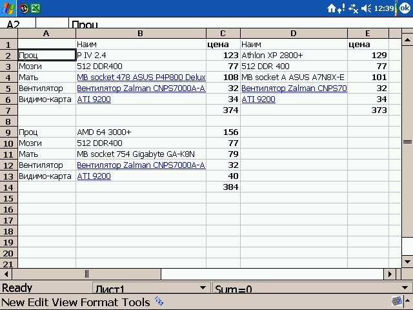Screen dimensions: 413x310
Task: Select cell AMD 64 3000+
Action: coord(141,132)
